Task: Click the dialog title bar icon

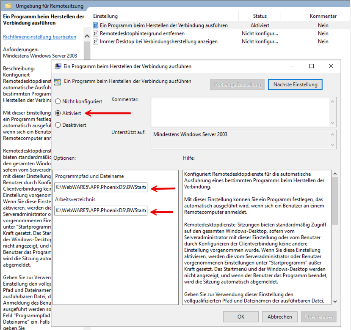Action: [x=58, y=66]
